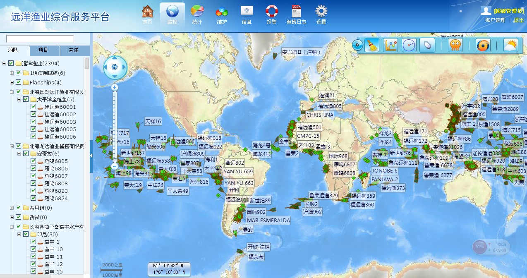
Task: Open the line chart plotting tool
Action: (390, 45)
